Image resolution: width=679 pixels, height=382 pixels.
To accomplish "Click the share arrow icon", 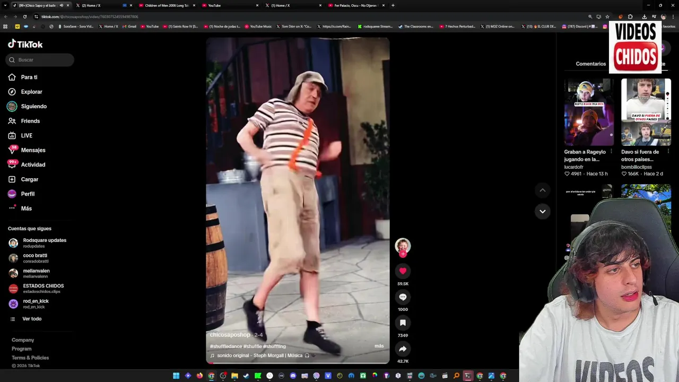I will point(403,349).
